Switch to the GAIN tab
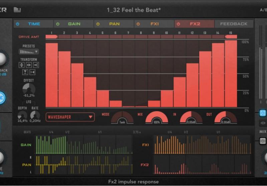 [x=74, y=24]
